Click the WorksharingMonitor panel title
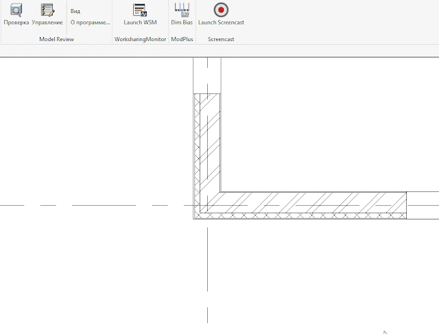Image resolution: width=439 pixels, height=334 pixels. [x=140, y=39]
